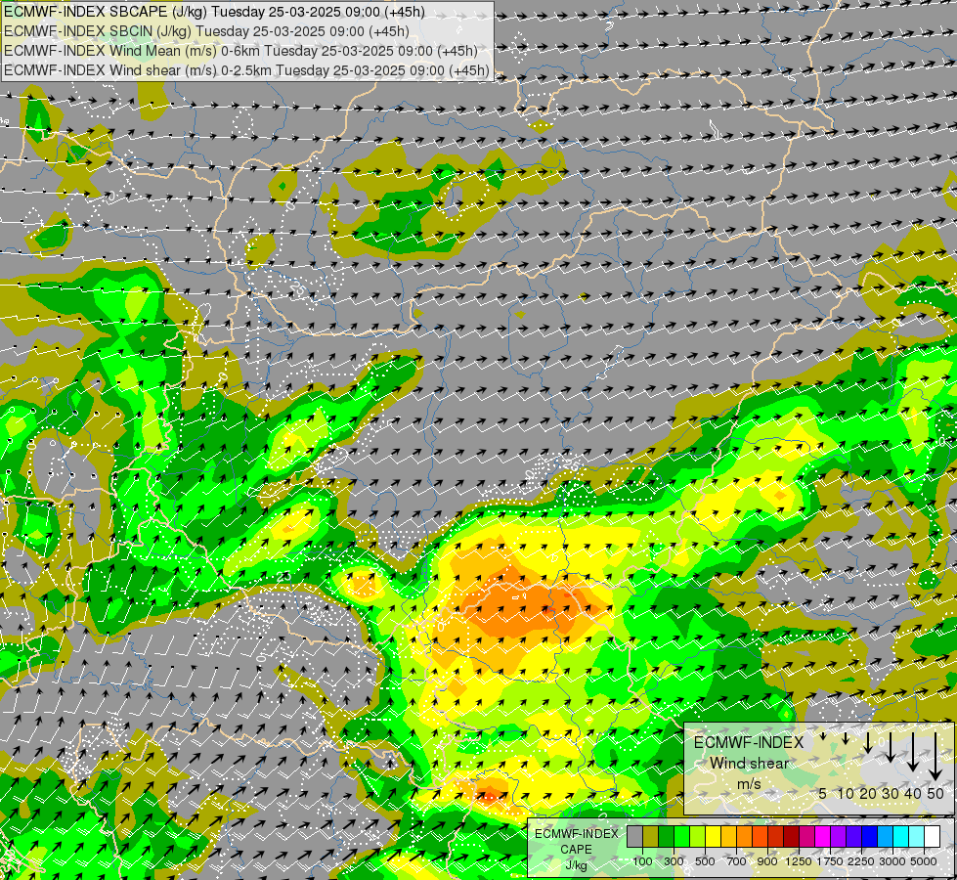
Task: Click the Wind Mean 0-6km title line
Action: [x=240, y=51]
